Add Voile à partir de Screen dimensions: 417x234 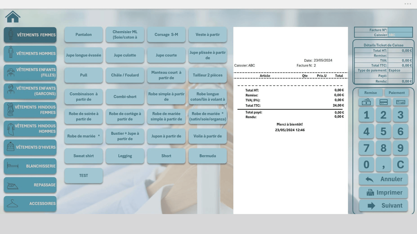(x=208, y=136)
